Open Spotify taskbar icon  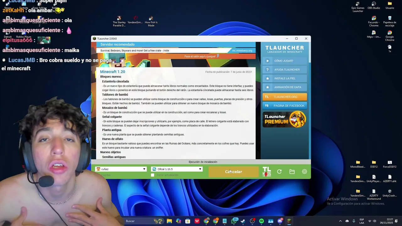point(261,221)
